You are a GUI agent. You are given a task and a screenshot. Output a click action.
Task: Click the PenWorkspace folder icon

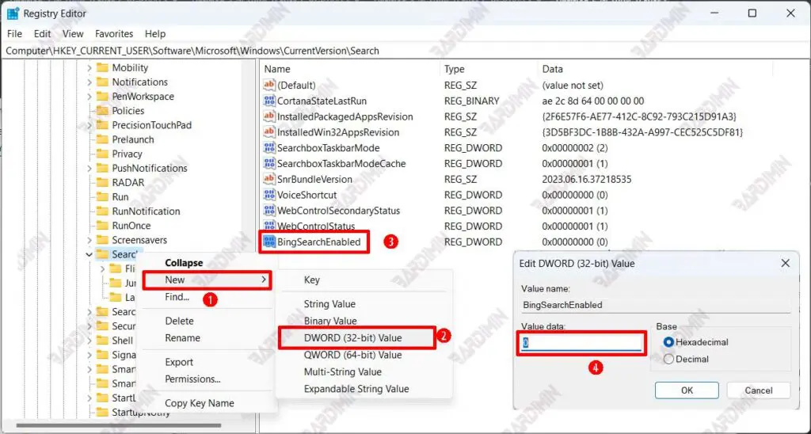[x=102, y=96]
